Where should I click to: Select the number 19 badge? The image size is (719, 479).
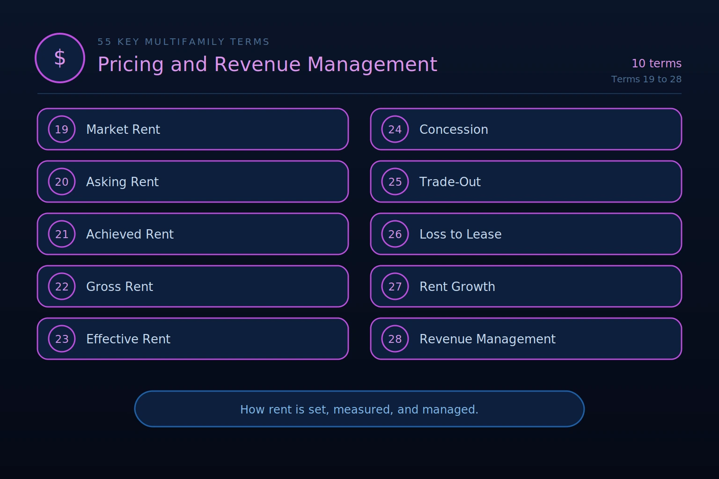tap(62, 129)
